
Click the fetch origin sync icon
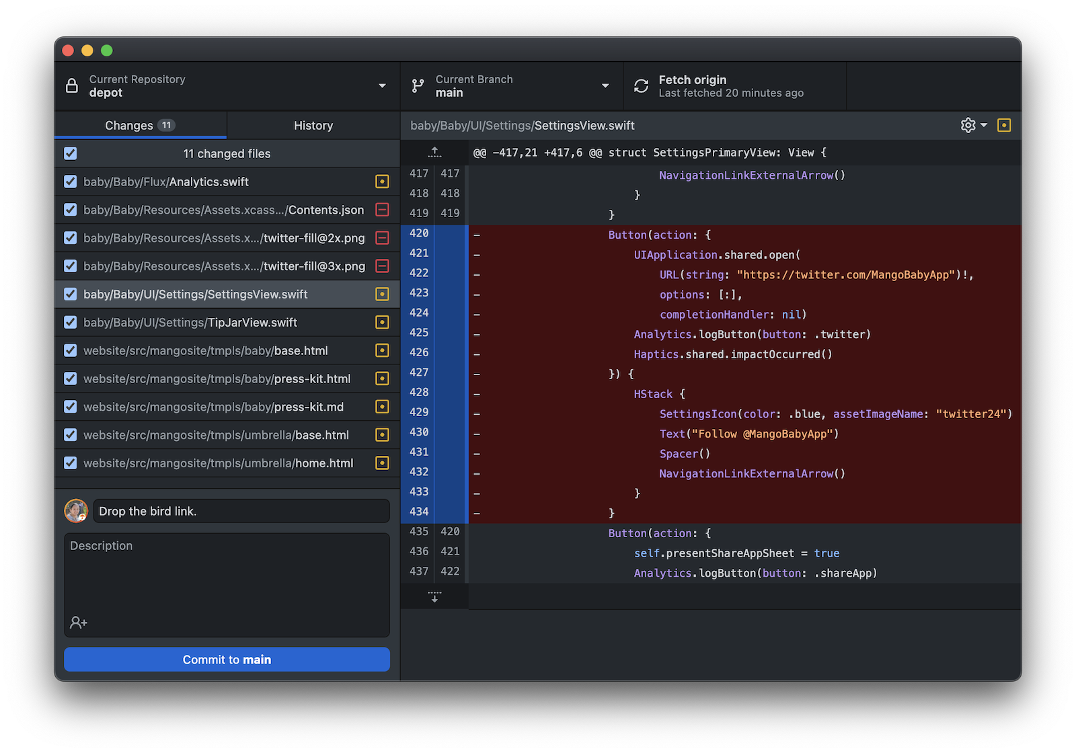point(642,86)
